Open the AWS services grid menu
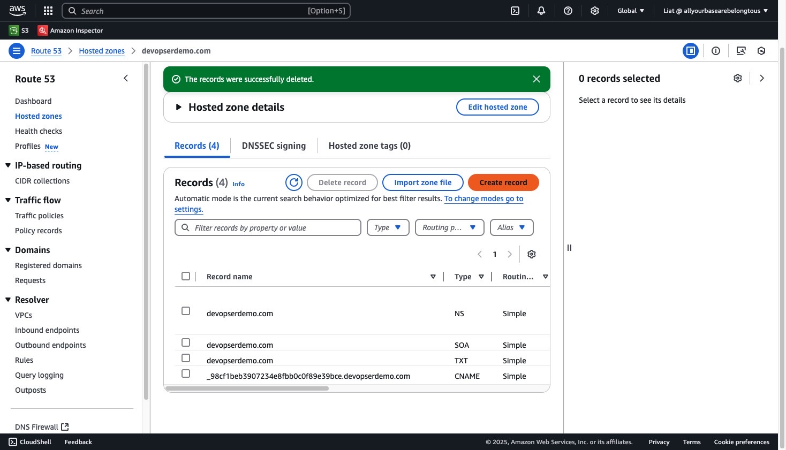Screen dimensions: 786x450 point(48,11)
